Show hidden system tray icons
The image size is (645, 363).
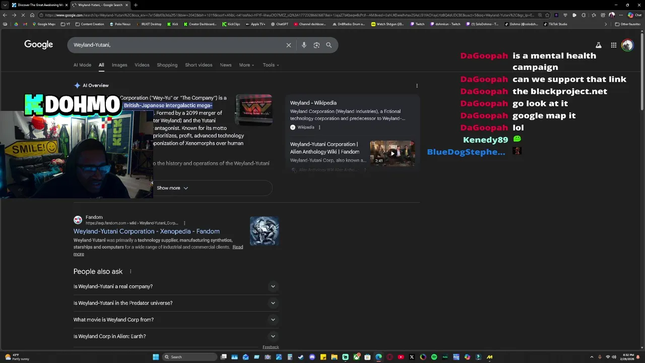592,357
